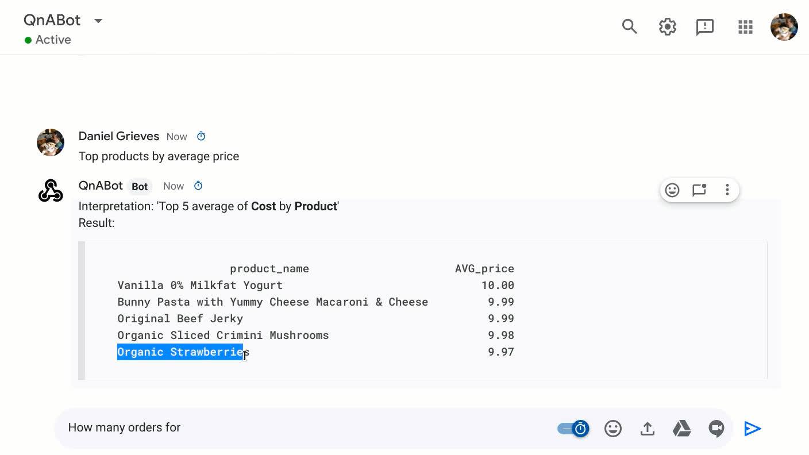This screenshot has height=455, width=809.
Task: Upload a file to the chat
Action: point(648,429)
